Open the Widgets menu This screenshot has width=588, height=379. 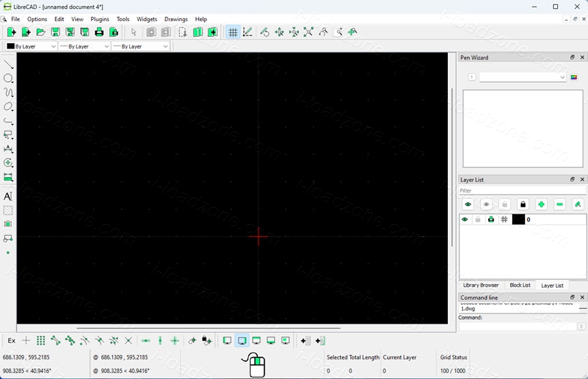pyautogui.click(x=146, y=19)
